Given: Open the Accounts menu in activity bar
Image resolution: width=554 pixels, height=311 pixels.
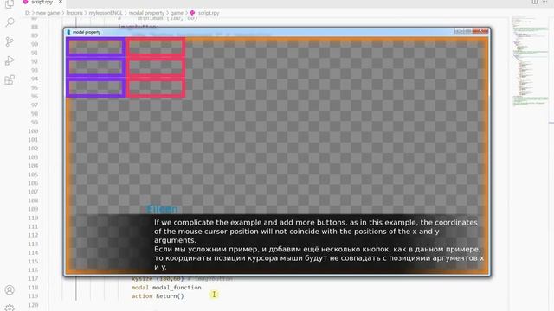Looking at the screenshot, I should coord(10,290).
